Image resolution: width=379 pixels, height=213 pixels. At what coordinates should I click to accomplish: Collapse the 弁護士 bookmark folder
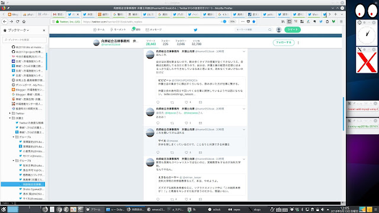click(10, 118)
